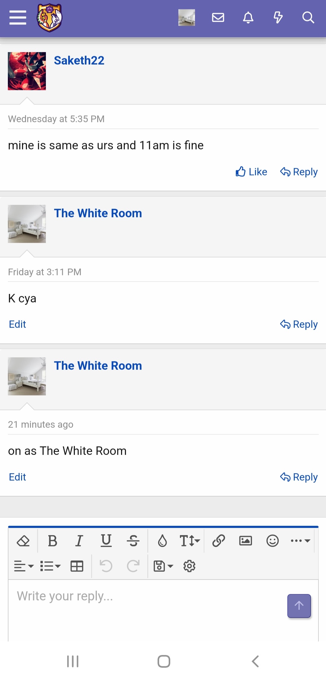Toggle italic text formatting
The height and width of the screenshot is (678, 326).
(79, 541)
